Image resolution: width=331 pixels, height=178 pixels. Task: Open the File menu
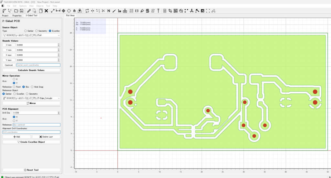(8, 6)
